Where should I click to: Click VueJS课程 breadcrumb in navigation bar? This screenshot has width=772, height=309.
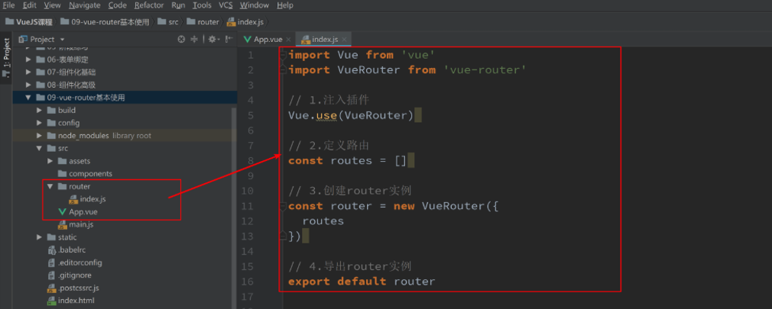click(28, 21)
